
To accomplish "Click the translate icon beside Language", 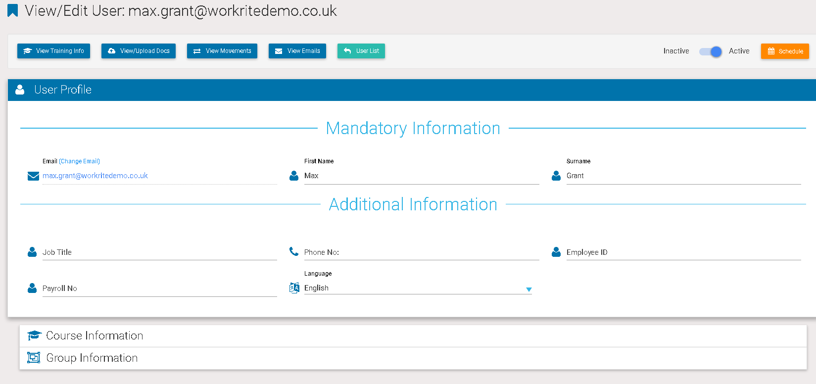I will click(294, 288).
